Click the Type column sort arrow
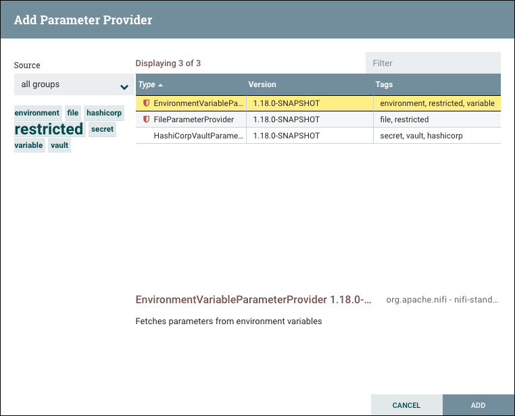The height and width of the screenshot is (416, 515). pos(161,85)
